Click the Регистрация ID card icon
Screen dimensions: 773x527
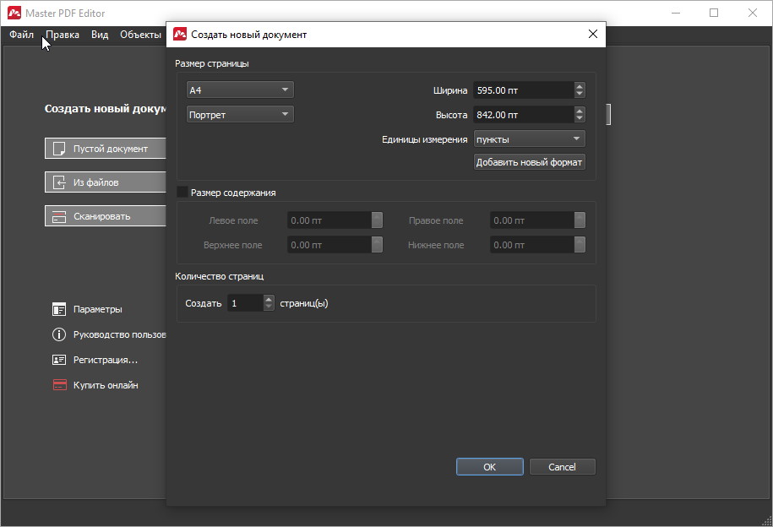pyautogui.click(x=59, y=360)
